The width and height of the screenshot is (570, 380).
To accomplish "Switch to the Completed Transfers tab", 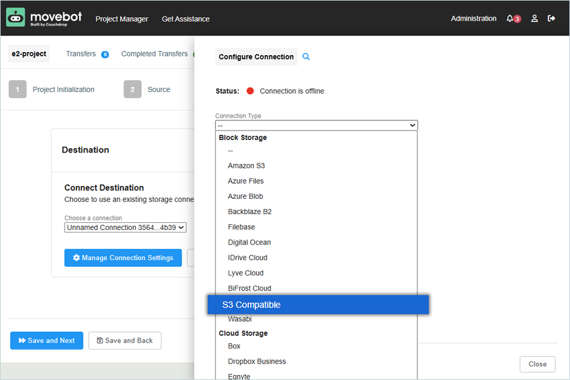I will click(x=155, y=54).
